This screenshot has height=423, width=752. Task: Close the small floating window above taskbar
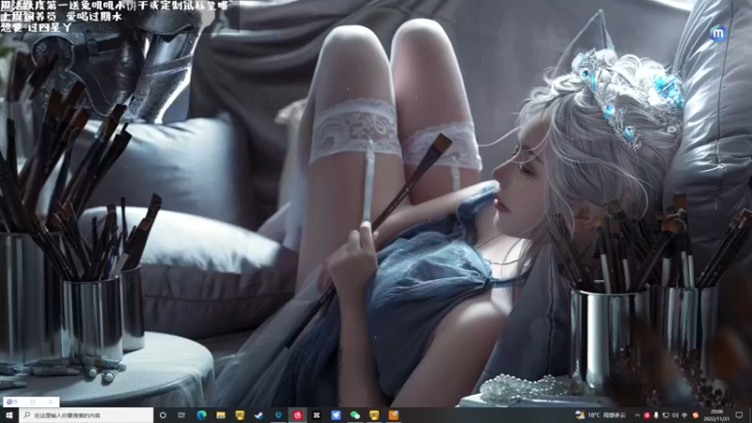tap(51, 401)
